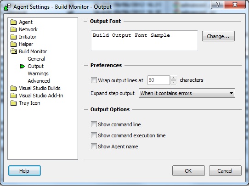Click the OK button
The image size is (249, 186).
click(188, 170)
